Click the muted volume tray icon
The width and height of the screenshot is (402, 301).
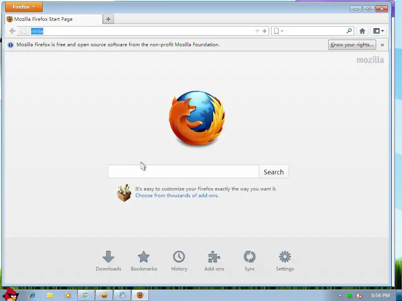(x=359, y=296)
